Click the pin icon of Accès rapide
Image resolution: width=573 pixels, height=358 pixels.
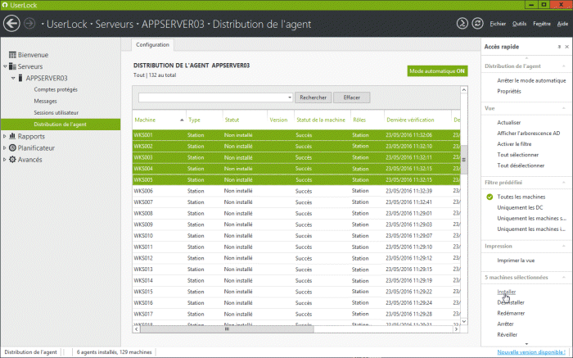[x=559, y=47]
